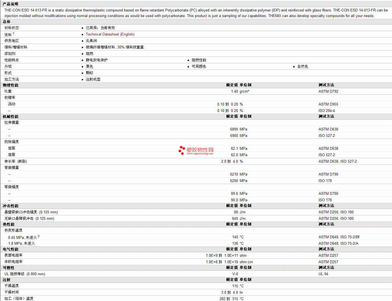
Task: Select the 外观 row label
Action: tap(8, 66)
